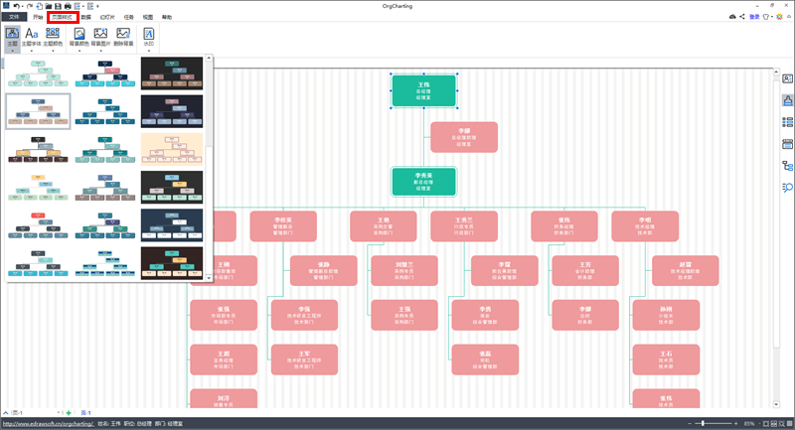795x430 pixels.
Task: Expand the 主题 theme dropdown arrow
Action: click(x=12, y=51)
